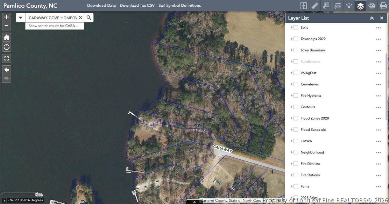Expand the Contours layer entry

[x=292, y=107]
